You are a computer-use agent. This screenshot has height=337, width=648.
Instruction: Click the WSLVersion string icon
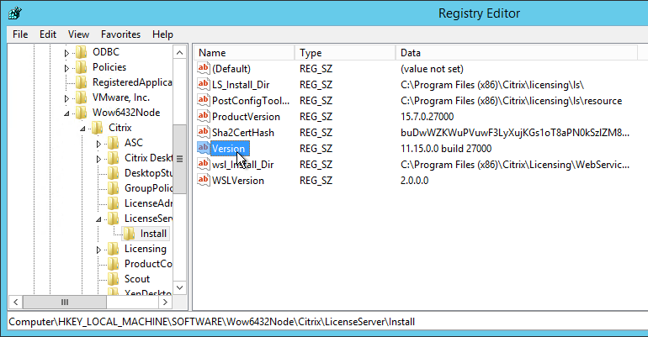(204, 180)
